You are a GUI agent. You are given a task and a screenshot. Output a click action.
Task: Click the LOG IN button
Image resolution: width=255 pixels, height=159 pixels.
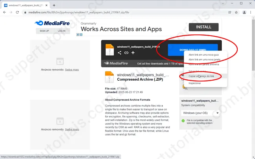point(62,31)
